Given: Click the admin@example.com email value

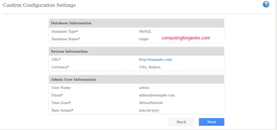Looking at the screenshot, I should (x=157, y=95).
